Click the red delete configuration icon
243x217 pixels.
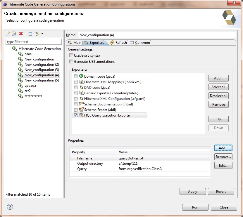(21, 34)
